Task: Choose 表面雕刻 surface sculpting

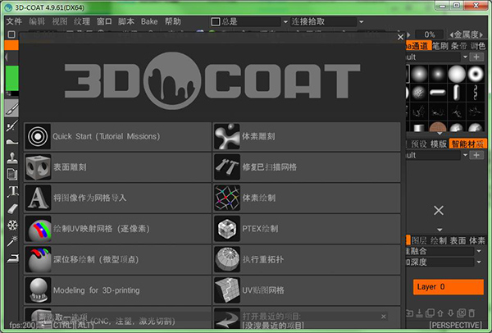Action: coord(117,167)
